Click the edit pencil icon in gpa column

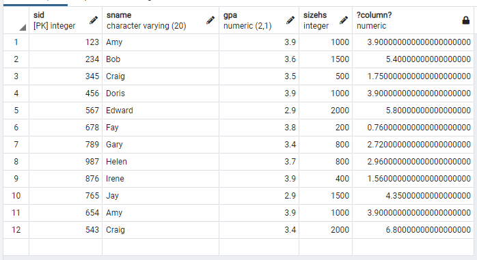290,20
